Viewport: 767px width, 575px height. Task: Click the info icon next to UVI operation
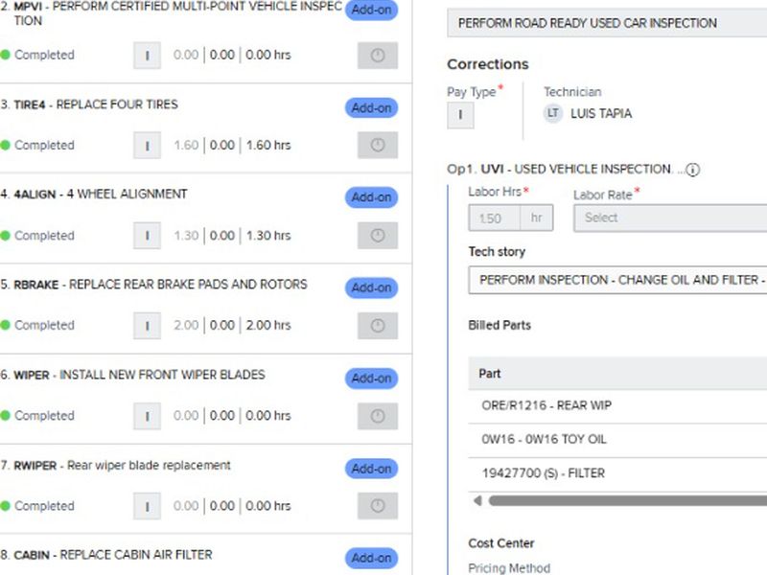(692, 170)
